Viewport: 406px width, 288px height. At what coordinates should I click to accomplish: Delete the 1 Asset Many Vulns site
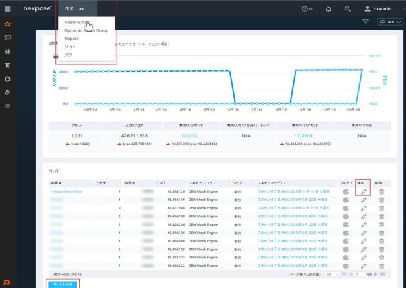(381, 191)
